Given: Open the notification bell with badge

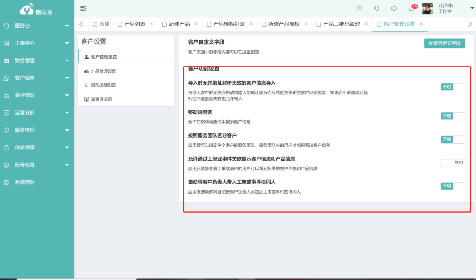Looking at the screenshot, I should point(412,8).
